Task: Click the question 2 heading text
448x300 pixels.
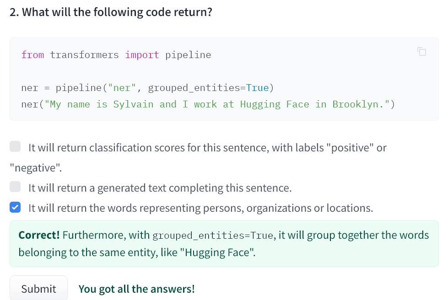Action: click(111, 12)
